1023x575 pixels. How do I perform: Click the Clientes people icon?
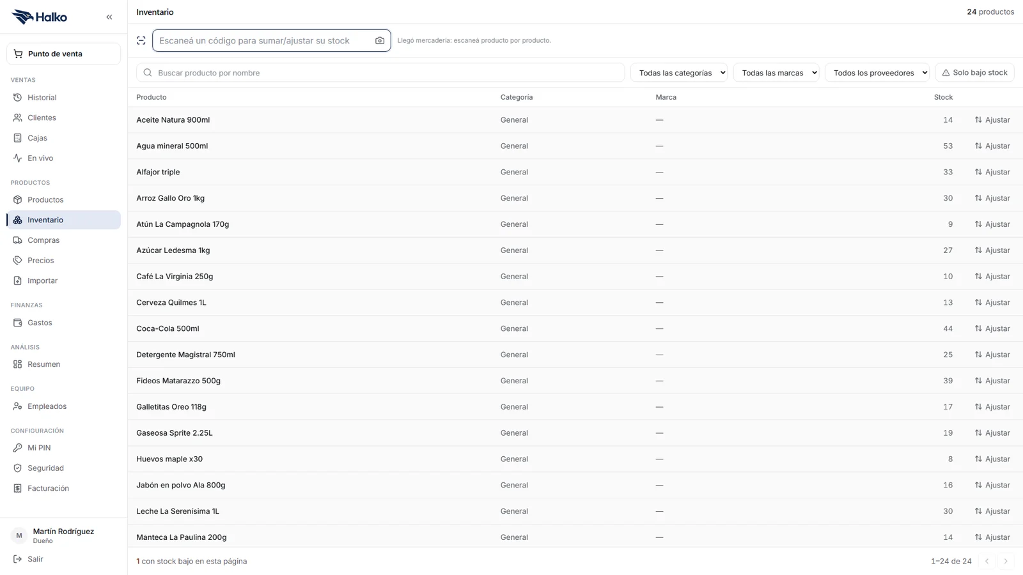pyautogui.click(x=18, y=118)
